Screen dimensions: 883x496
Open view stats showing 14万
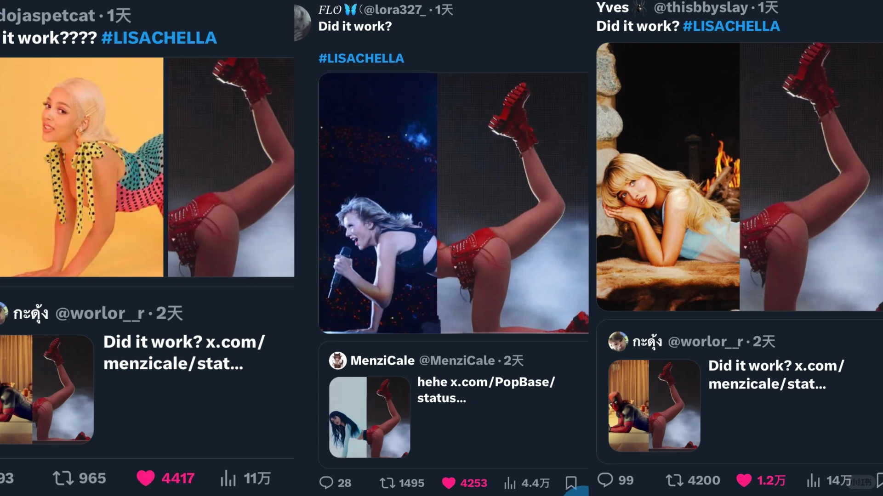(813, 480)
